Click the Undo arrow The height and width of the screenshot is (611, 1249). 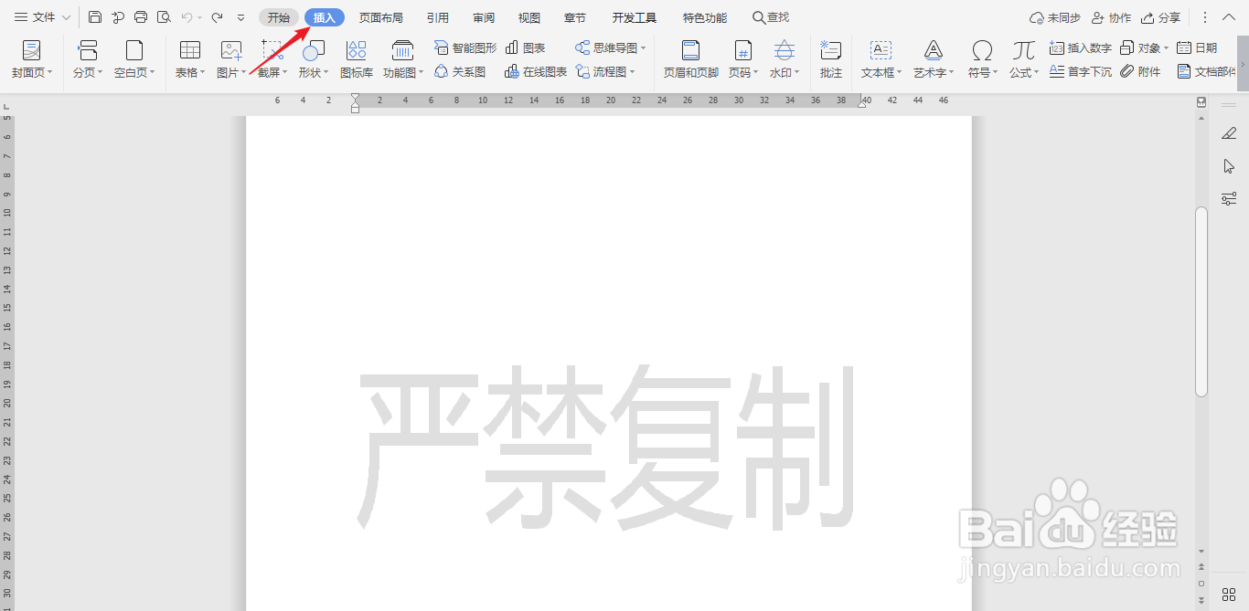pyautogui.click(x=187, y=17)
